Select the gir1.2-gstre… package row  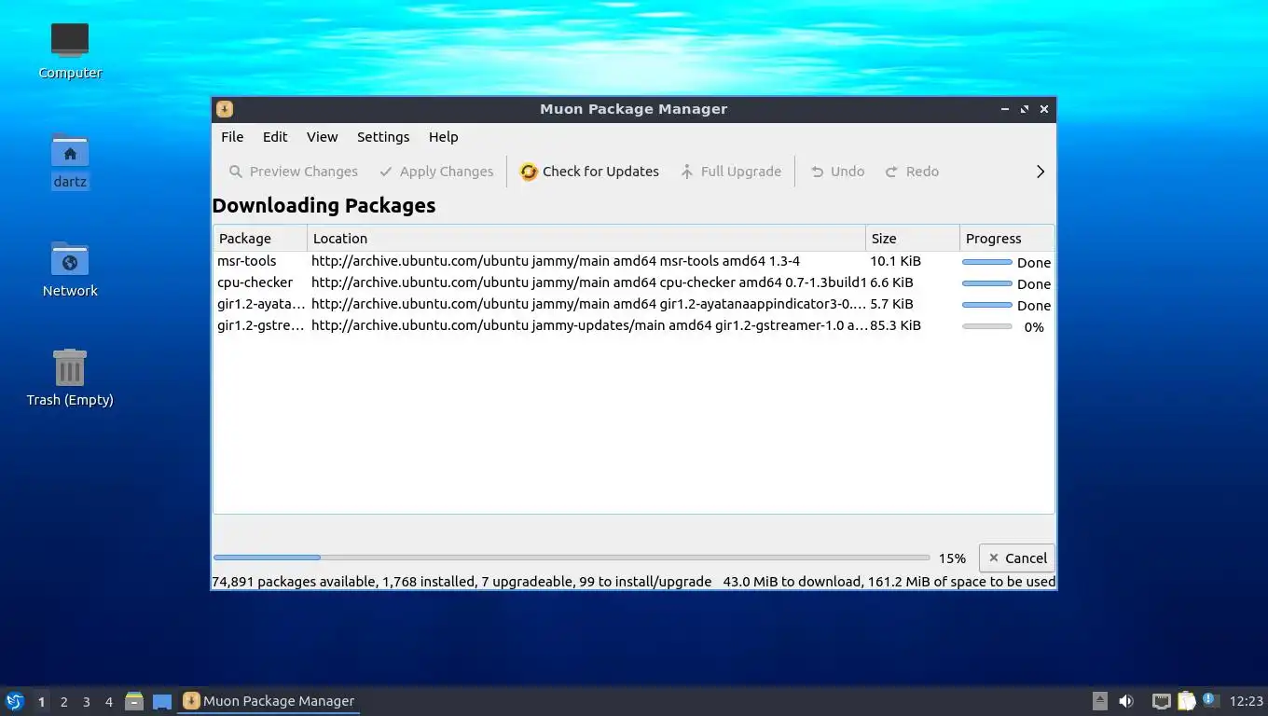pyautogui.click(x=634, y=326)
